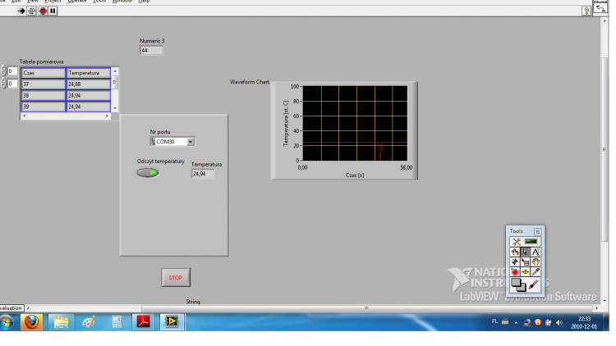
Task: Select the yellow Probe tool
Action: [x=526, y=271]
